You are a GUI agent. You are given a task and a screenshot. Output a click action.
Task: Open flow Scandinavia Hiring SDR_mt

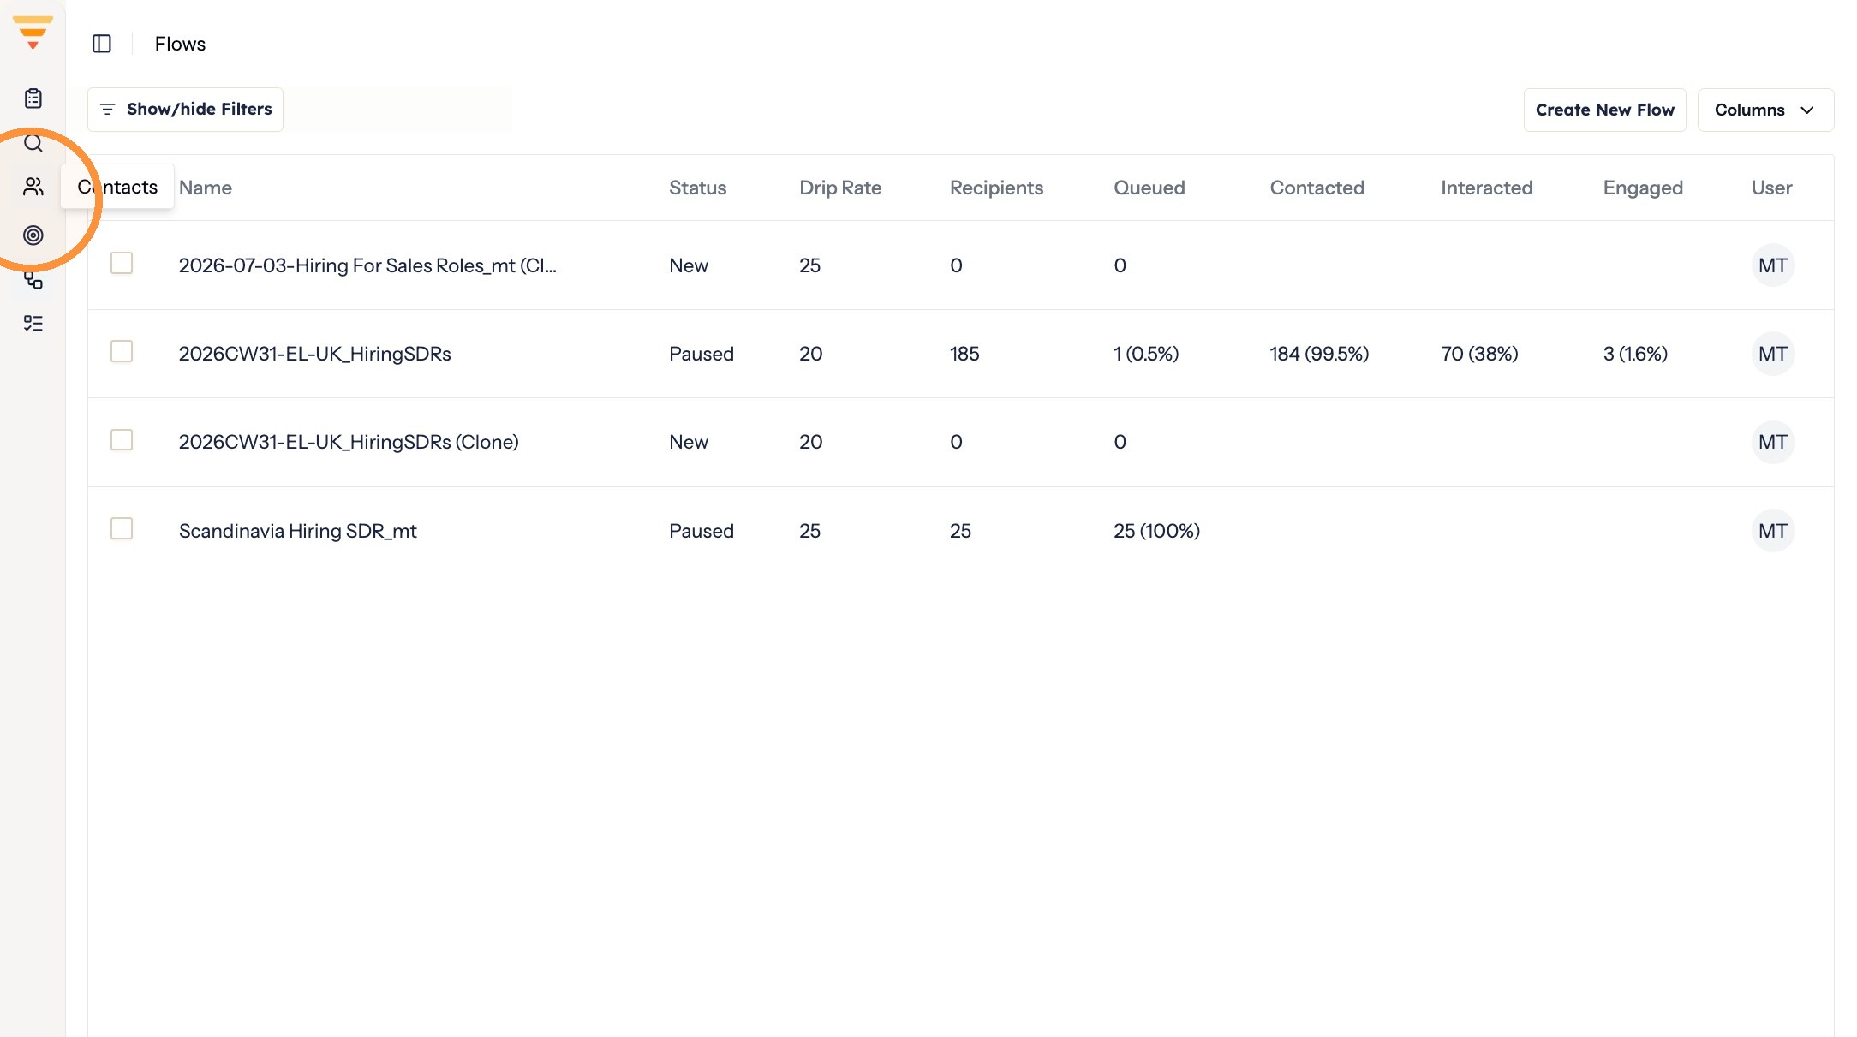[x=297, y=531]
